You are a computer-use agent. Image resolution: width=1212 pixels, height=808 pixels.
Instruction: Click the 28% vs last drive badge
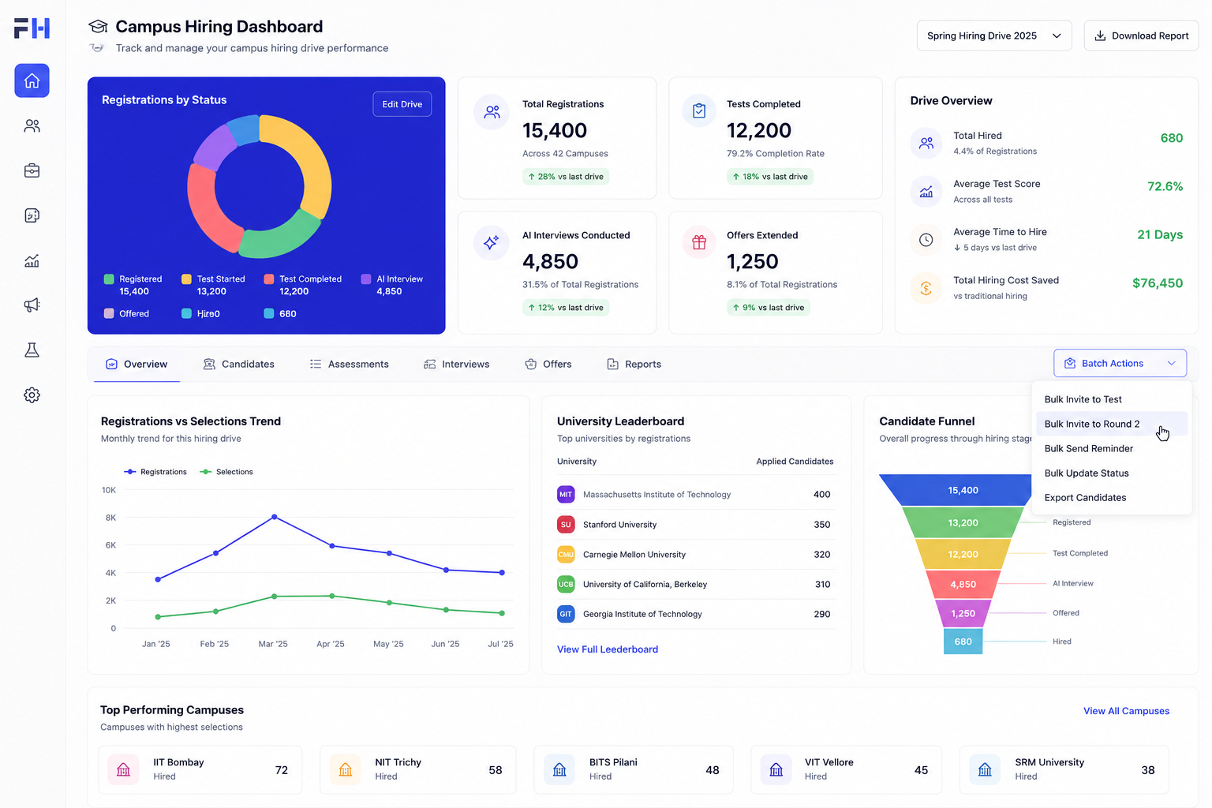tap(566, 177)
